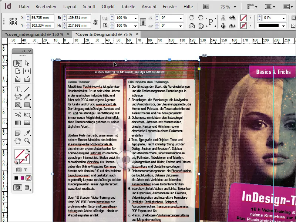This screenshot has height=222, width=296.
Task: Click the fill swatch in the control panel
Action: 243,18
